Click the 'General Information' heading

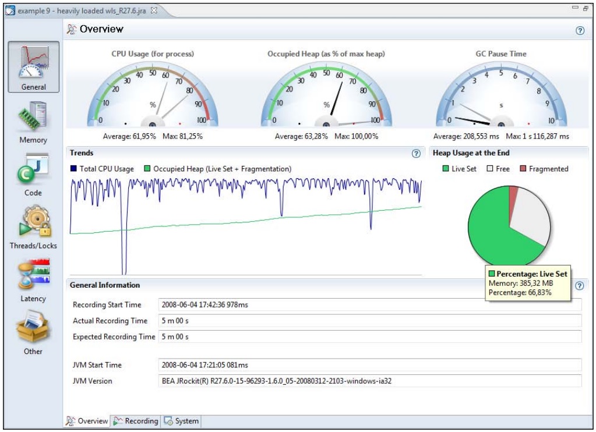click(x=105, y=285)
